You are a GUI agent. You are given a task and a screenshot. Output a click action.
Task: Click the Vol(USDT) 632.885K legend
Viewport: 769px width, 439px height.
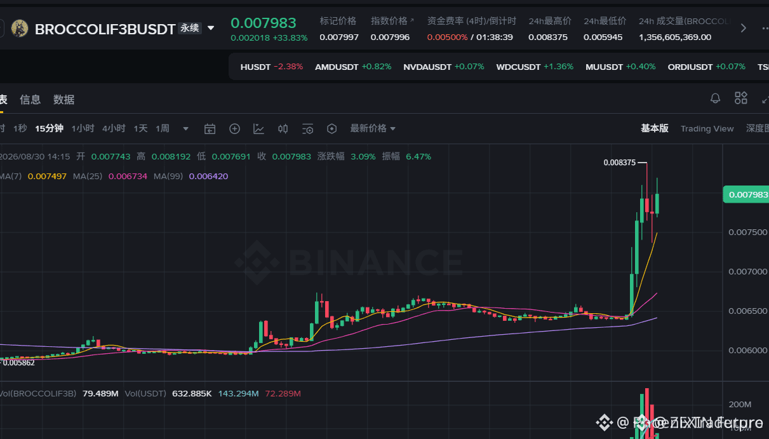[x=168, y=393]
